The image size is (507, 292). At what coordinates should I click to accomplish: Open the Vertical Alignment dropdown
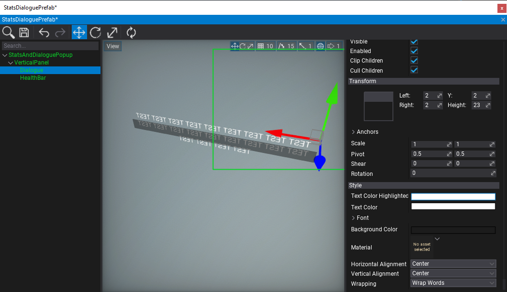453,273
